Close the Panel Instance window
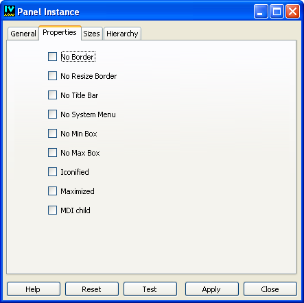This screenshot has width=304, height=303. click(292, 11)
